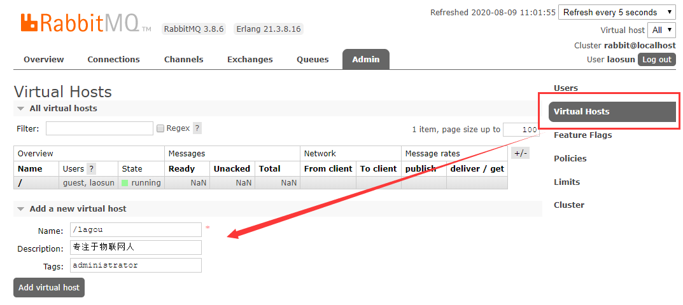Open Policies in the admin sidebar
This screenshot has width=683, height=305.
click(x=570, y=159)
